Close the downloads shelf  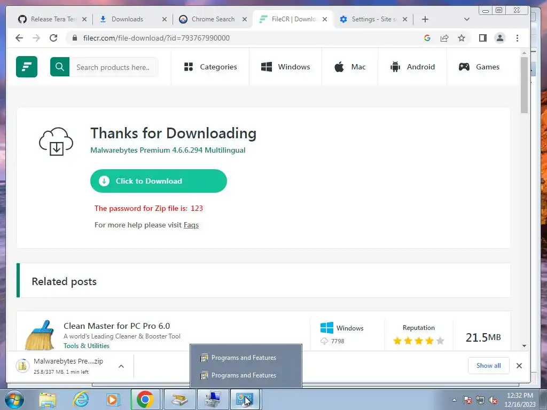pyautogui.click(x=519, y=365)
